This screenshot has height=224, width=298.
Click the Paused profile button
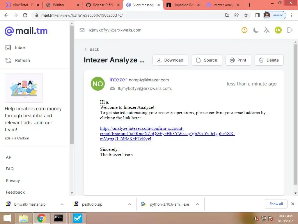[x=274, y=15]
